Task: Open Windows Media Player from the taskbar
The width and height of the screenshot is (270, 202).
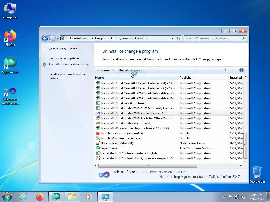Action: tap(88, 197)
